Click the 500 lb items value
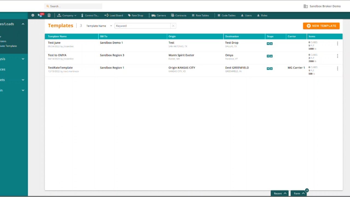This screenshot has width=350, height=197. point(312,74)
